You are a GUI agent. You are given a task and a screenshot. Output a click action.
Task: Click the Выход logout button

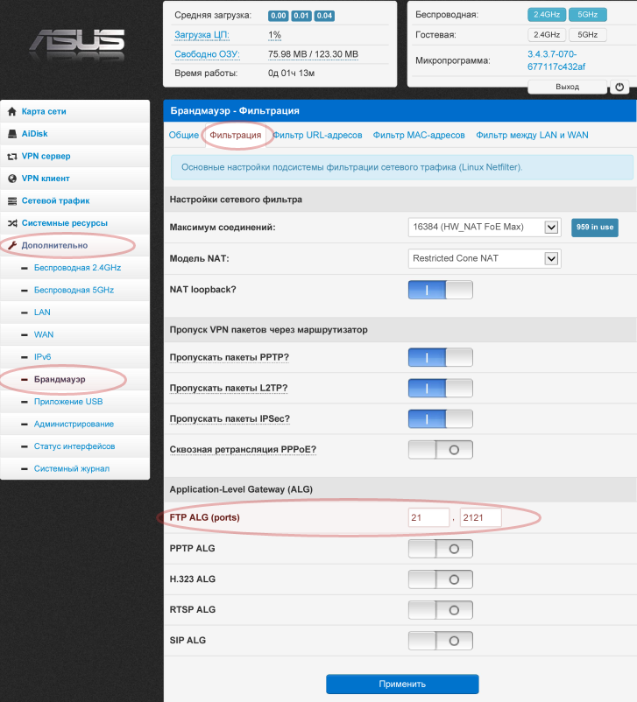point(567,87)
